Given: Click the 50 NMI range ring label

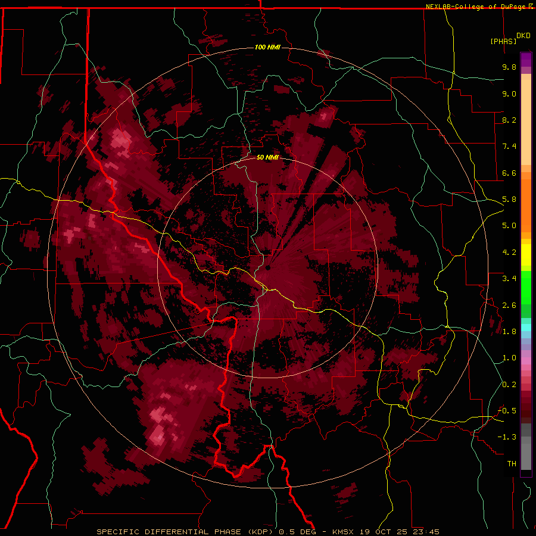Looking at the screenshot, I should click(x=267, y=157).
